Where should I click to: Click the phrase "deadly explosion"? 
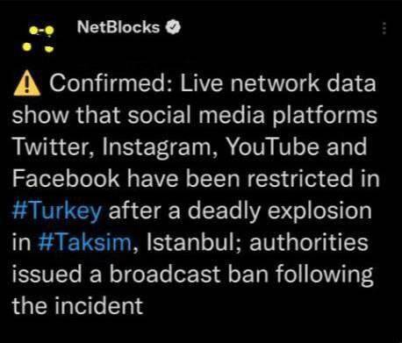point(280,211)
